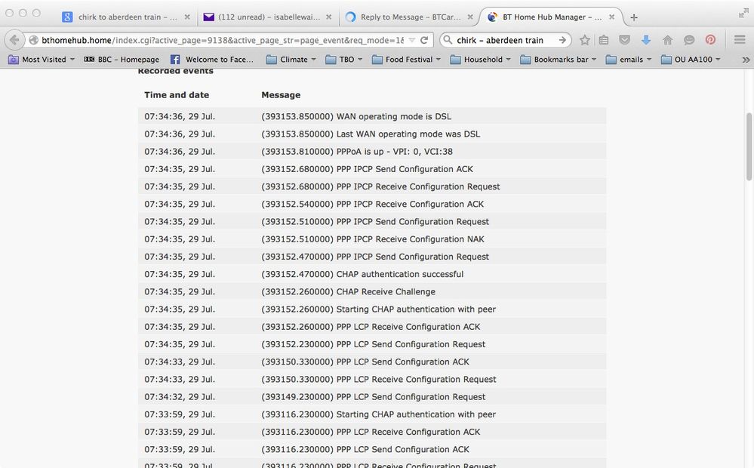Expand the Bookmarks bar folder
This screenshot has height=468, width=754.
coord(558,60)
